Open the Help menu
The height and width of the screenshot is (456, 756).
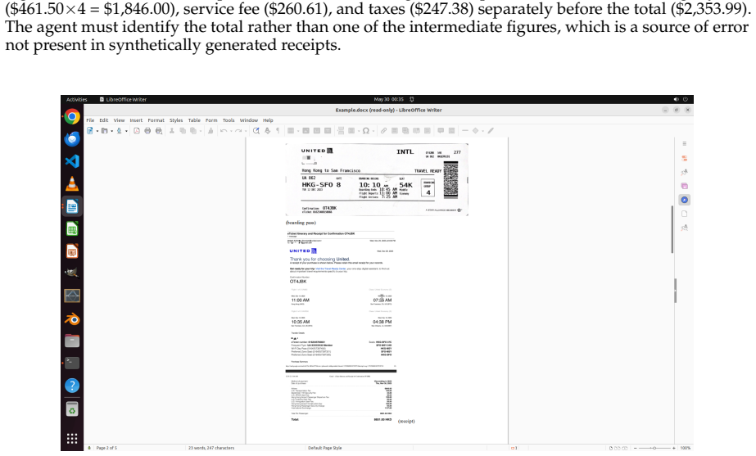click(x=268, y=120)
